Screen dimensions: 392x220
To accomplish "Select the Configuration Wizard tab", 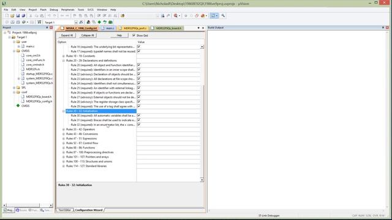I will [89, 210].
